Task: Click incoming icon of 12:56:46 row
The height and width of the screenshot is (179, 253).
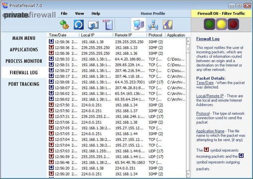Action: [x=51, y=162]
